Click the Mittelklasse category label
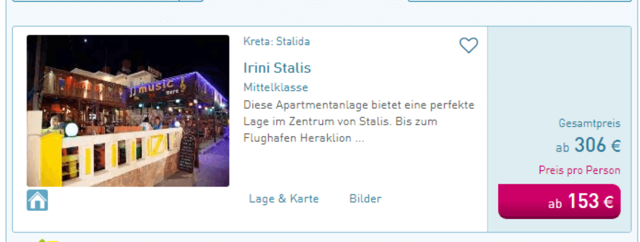 pyautogui.click(x=275, y=88)
